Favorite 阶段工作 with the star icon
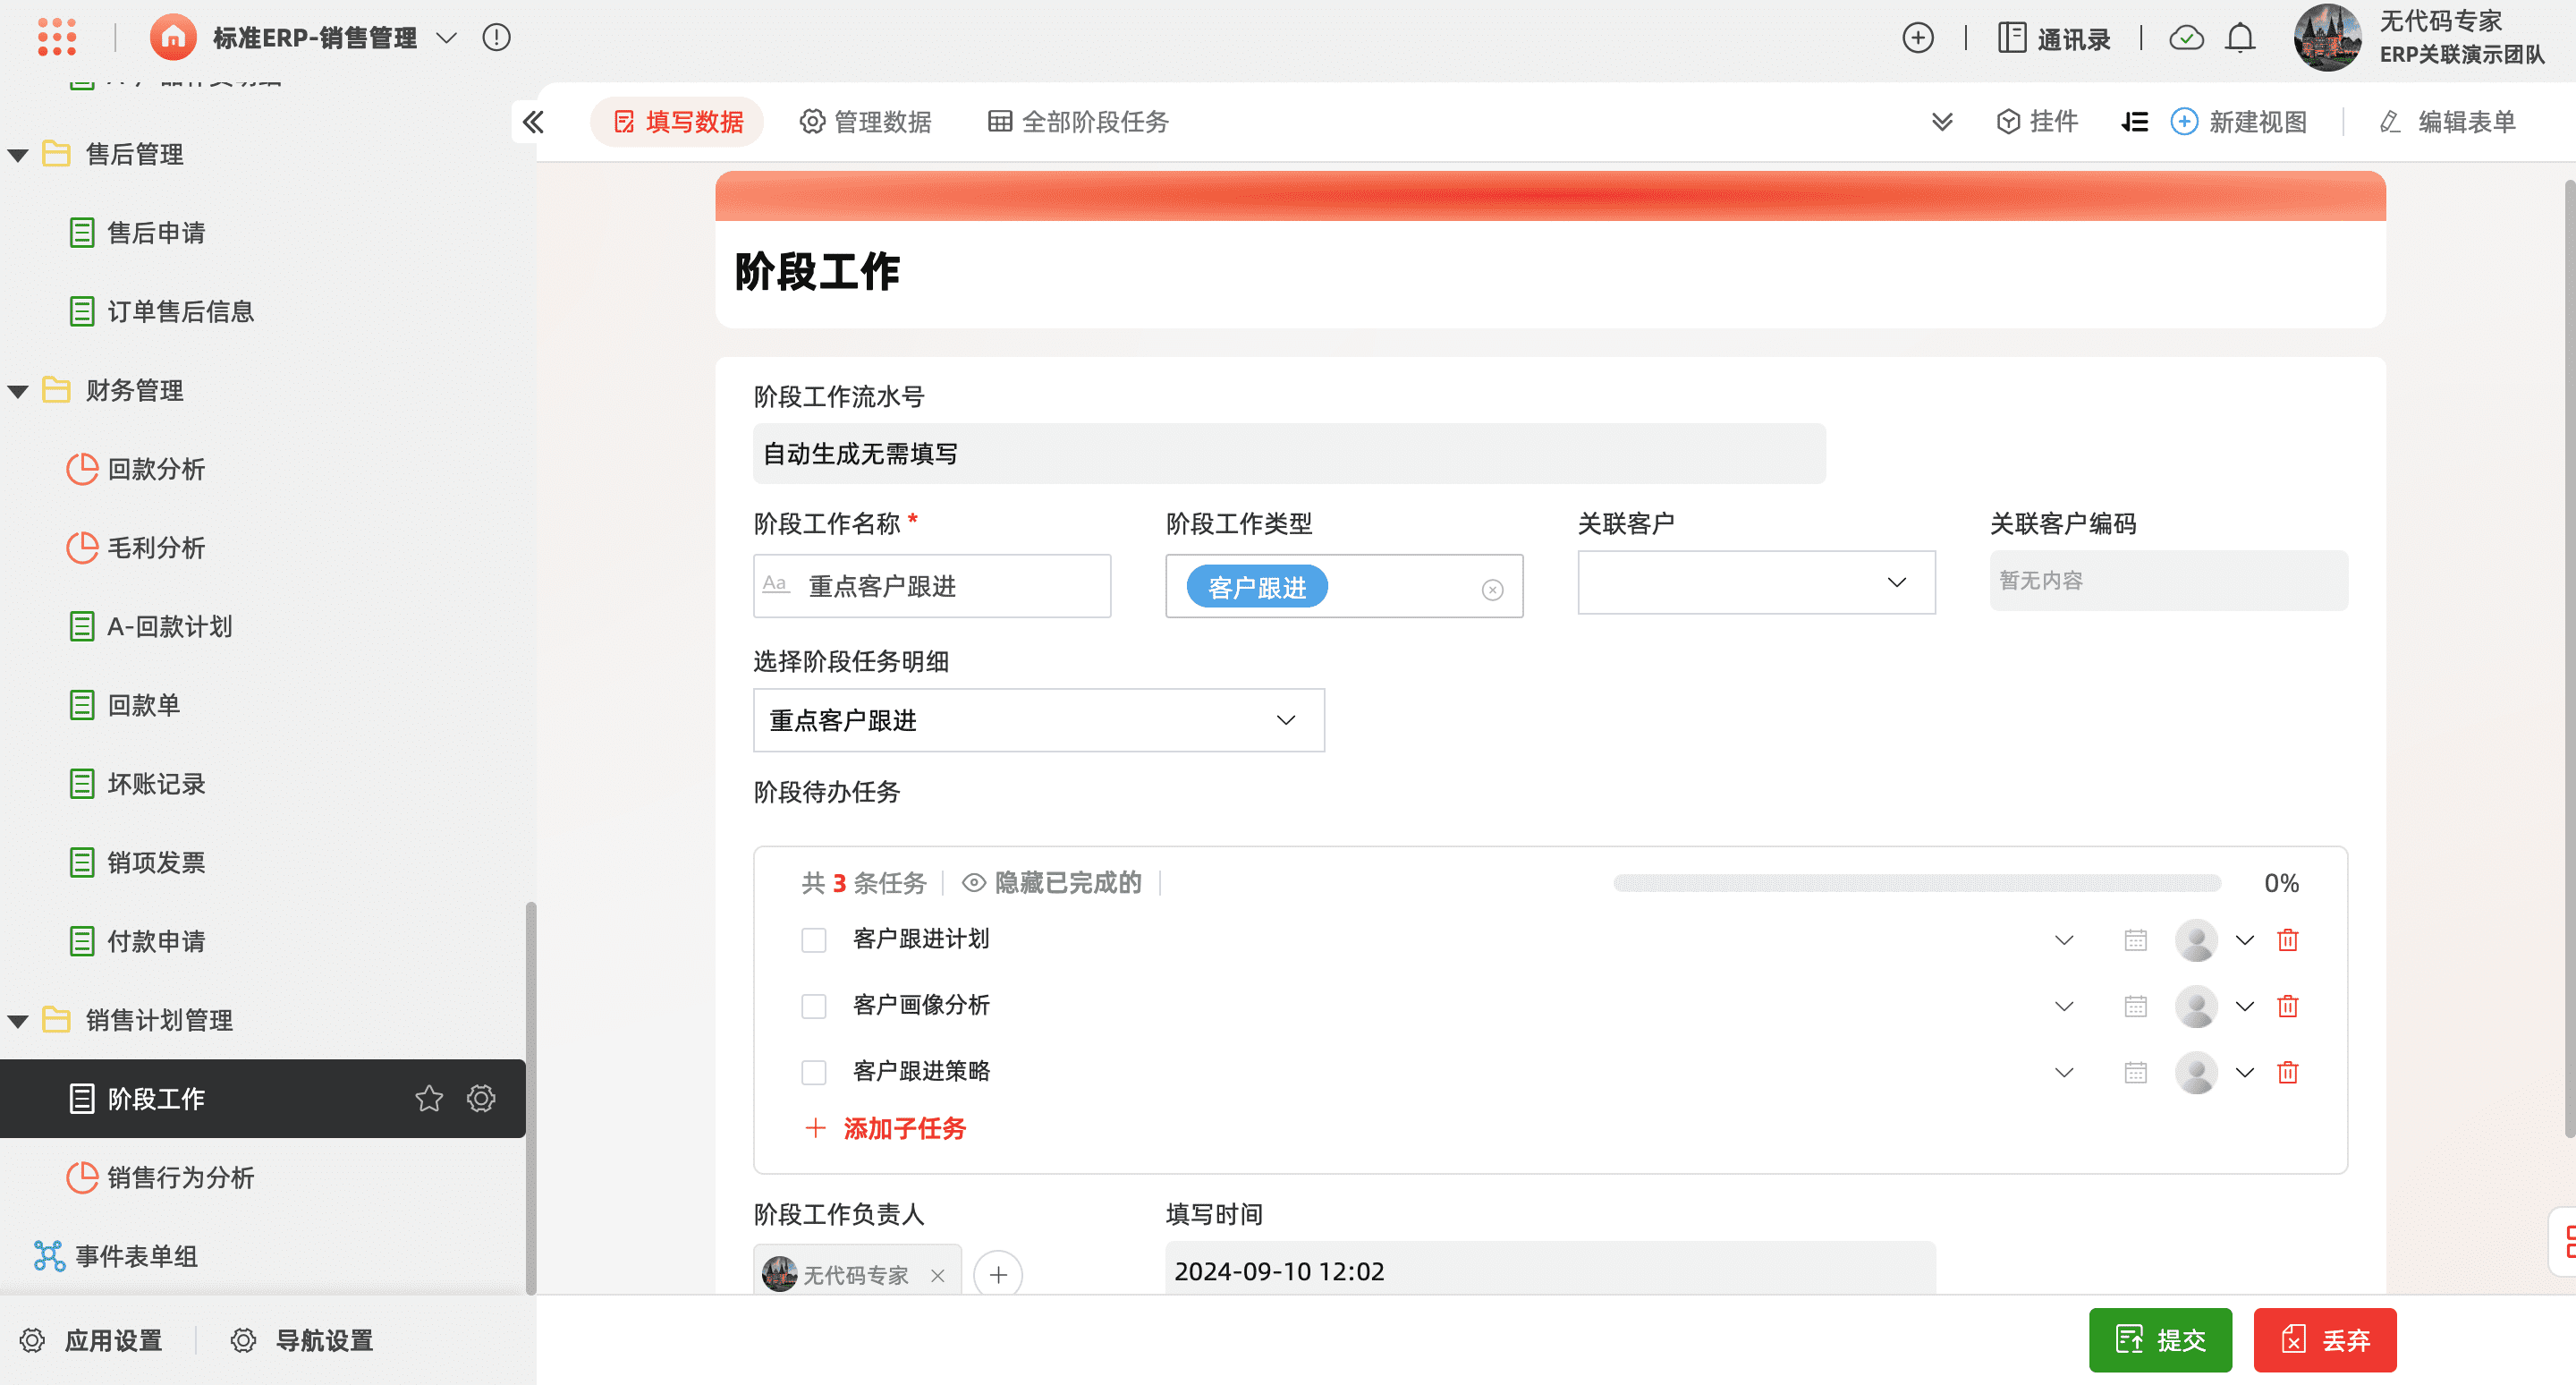 pos(428,1098)
